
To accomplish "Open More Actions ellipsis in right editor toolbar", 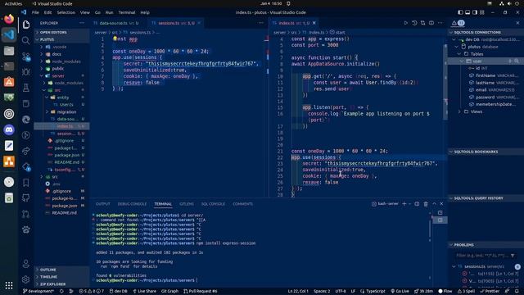I will [x=440, y=23].
